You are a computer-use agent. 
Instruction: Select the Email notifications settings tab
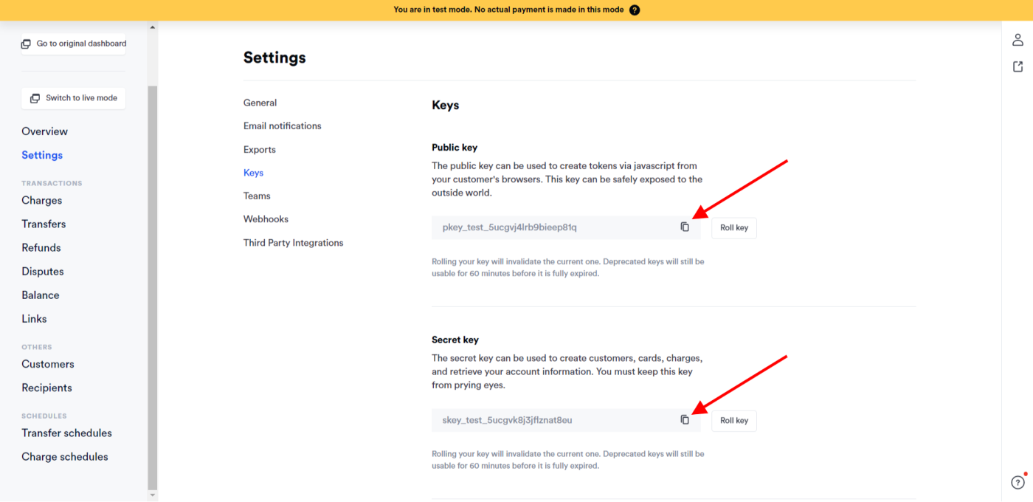[282, 126]
